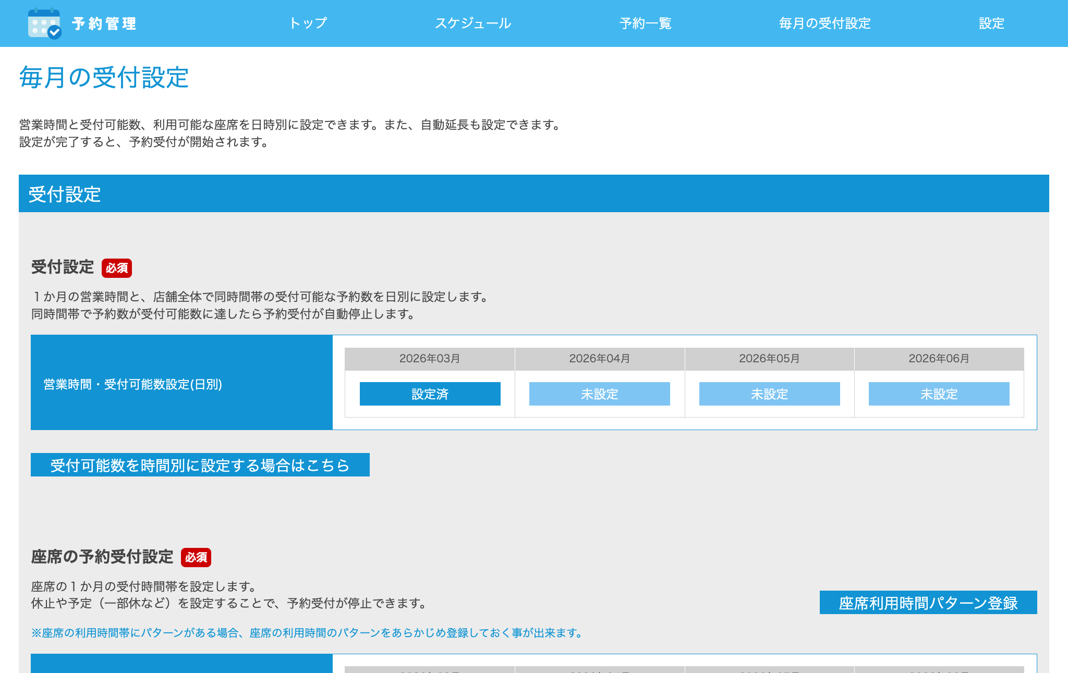Click the 2026年06月 column header
This screenshot has width=1068, height=673.
(939, 358)
